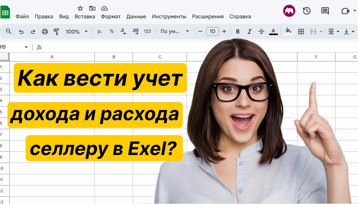Toggle strikethrough formatting
This screenshot has width=358, height=204.
(x=262, y=32)
